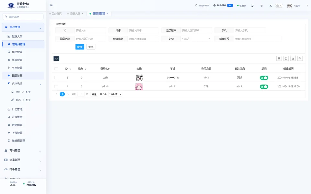Expand the 会员管理 menu group
Screen dimensions: 311x194
click(x=23, y=160)
